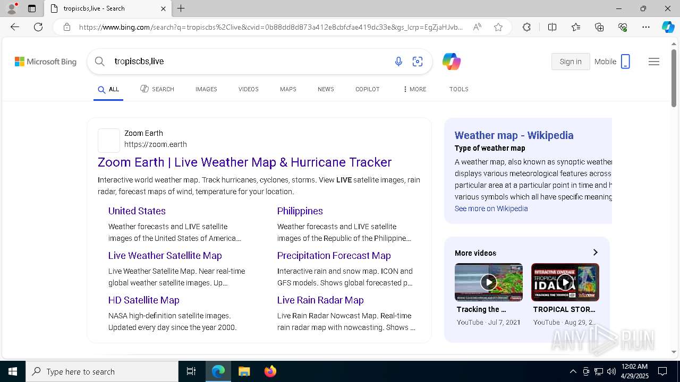Open Weather map - Wikipedia heading

click(514, 135)
